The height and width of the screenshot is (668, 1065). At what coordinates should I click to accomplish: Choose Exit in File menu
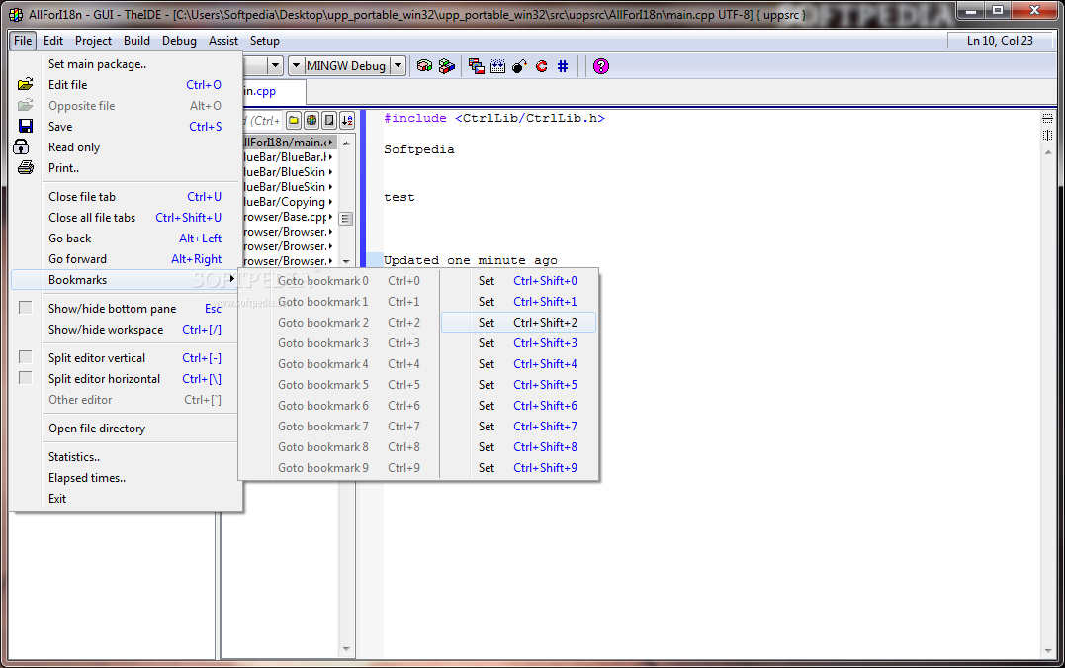[x=126, y=499]
